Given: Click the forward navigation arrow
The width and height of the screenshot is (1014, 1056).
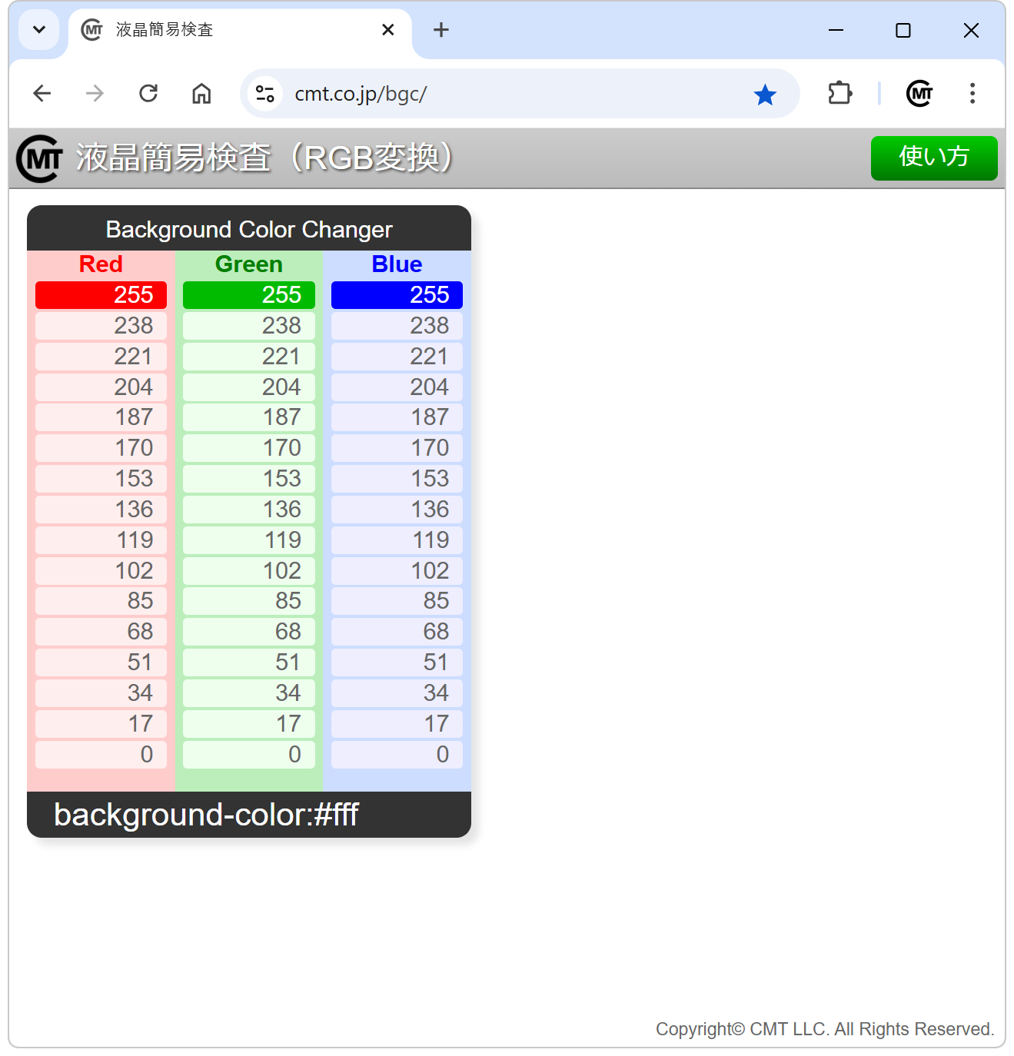Looking at the screenshot, I should tap(95, 94).
